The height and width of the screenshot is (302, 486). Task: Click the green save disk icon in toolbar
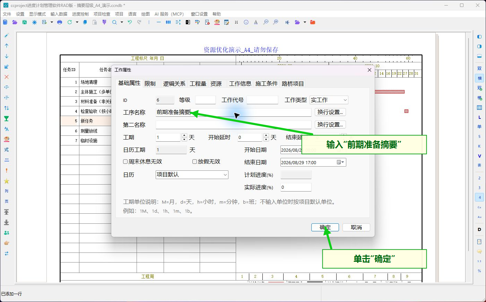point(24,22)
